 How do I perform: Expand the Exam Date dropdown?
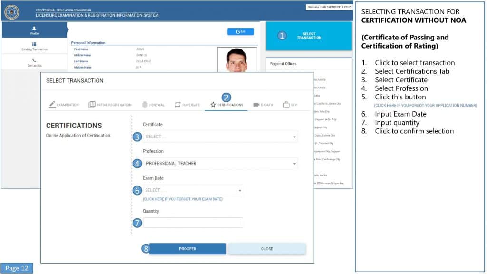click(193, 190)
